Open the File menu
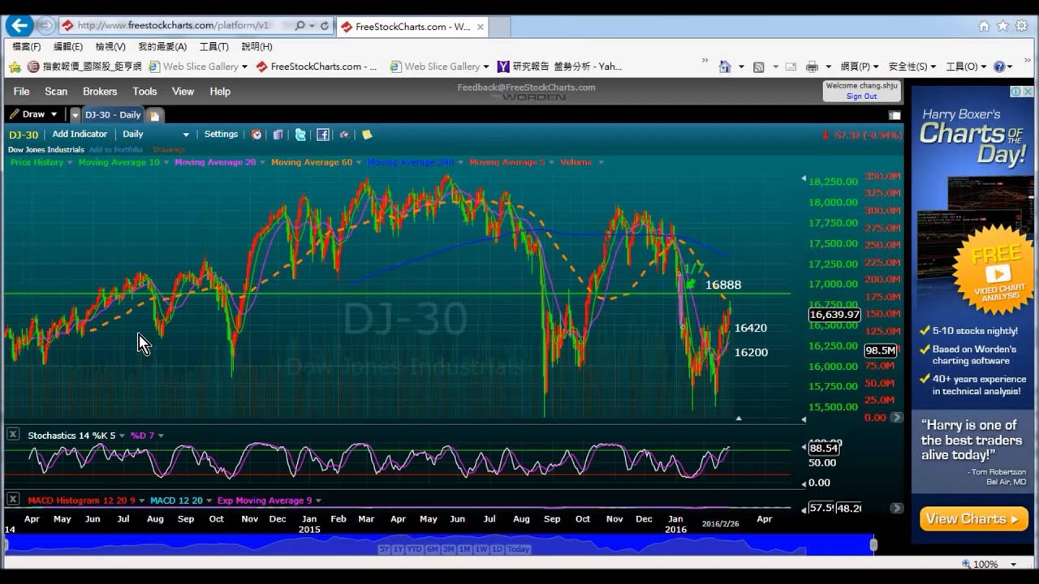1039x584 pixels. click(22, 92)
